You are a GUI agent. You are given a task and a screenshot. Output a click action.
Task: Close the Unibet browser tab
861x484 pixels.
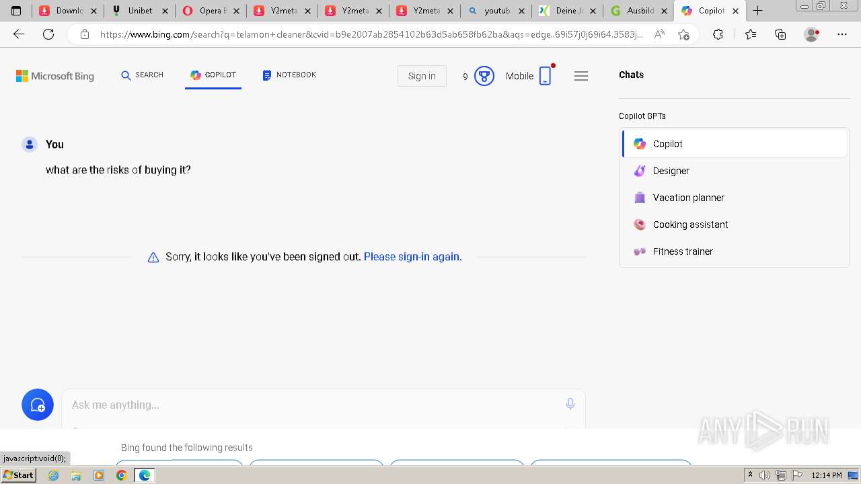tap(165, 11)
